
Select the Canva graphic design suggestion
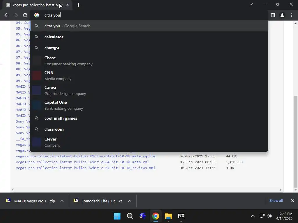[149, 91]
